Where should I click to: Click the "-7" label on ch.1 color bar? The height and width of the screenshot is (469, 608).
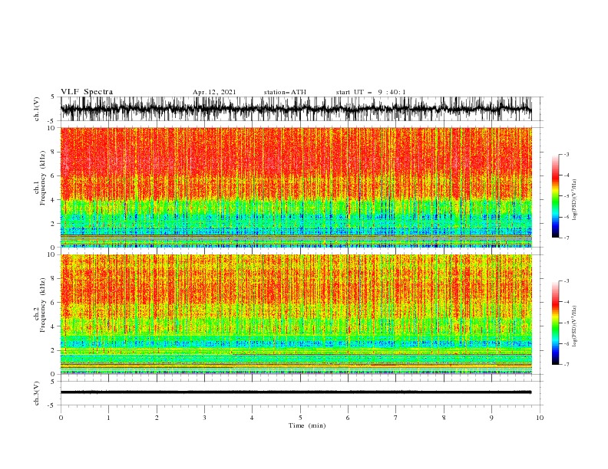567,238
